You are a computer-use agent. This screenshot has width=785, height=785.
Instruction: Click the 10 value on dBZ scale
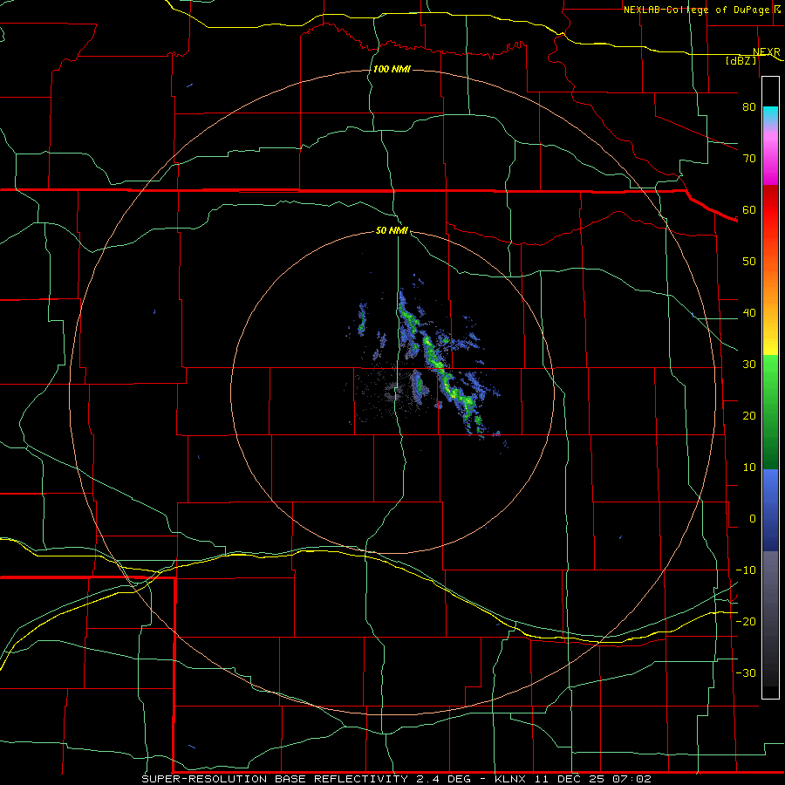pos(749,468)
